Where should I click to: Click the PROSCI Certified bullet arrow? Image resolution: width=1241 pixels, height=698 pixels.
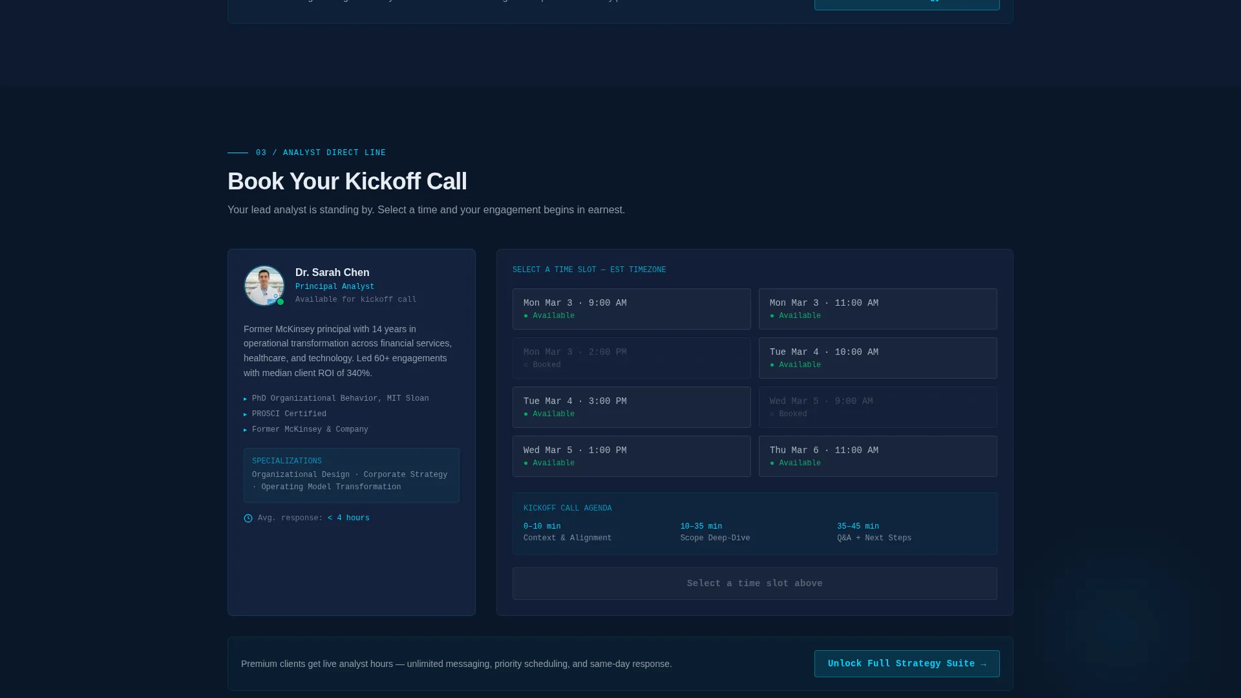coord(245,415)
